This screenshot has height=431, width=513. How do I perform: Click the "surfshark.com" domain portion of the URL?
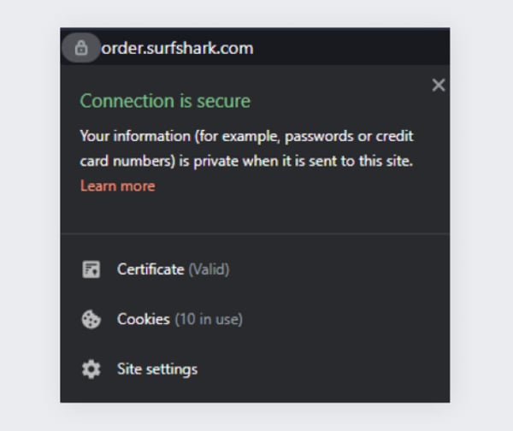pos(197,48)
